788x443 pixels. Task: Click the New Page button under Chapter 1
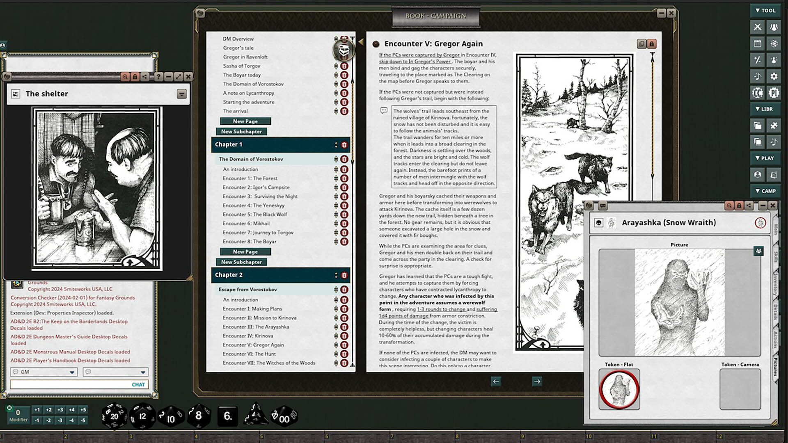coord(245,251)
